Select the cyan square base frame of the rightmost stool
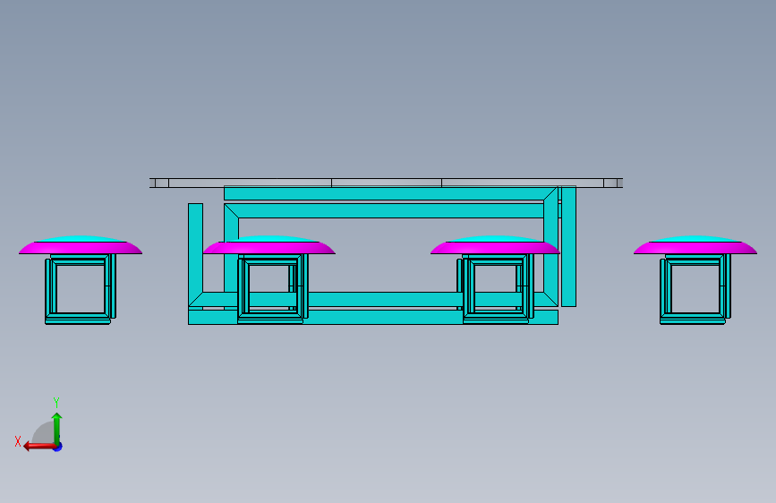 tap(695, 289)
